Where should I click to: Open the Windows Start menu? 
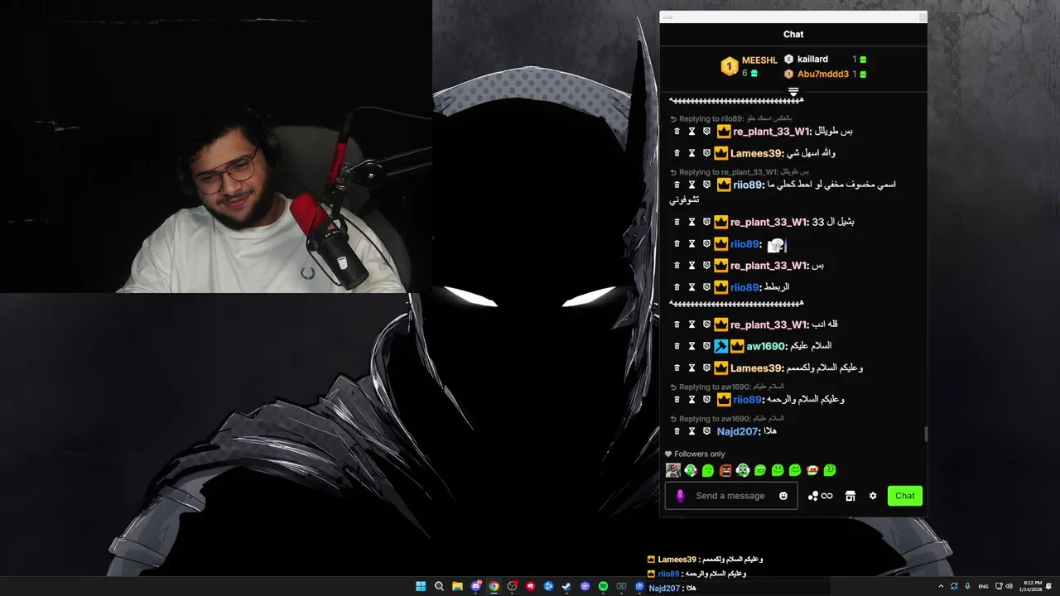click(x=421, y=586)
